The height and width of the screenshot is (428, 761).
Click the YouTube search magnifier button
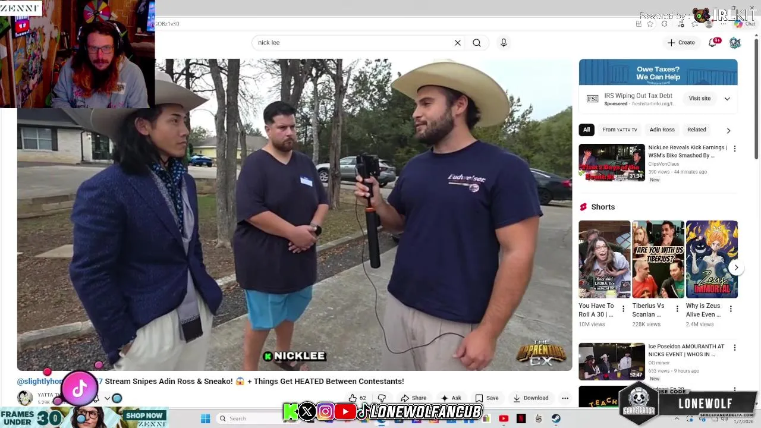click(477, 43)
